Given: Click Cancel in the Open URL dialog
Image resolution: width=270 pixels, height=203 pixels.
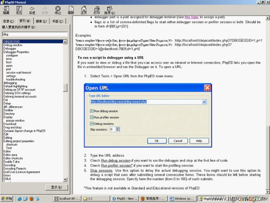Looking at the screenshot, I should tap(178, 141).
